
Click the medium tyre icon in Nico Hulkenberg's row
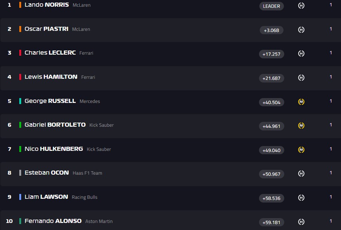pos(301,150)
